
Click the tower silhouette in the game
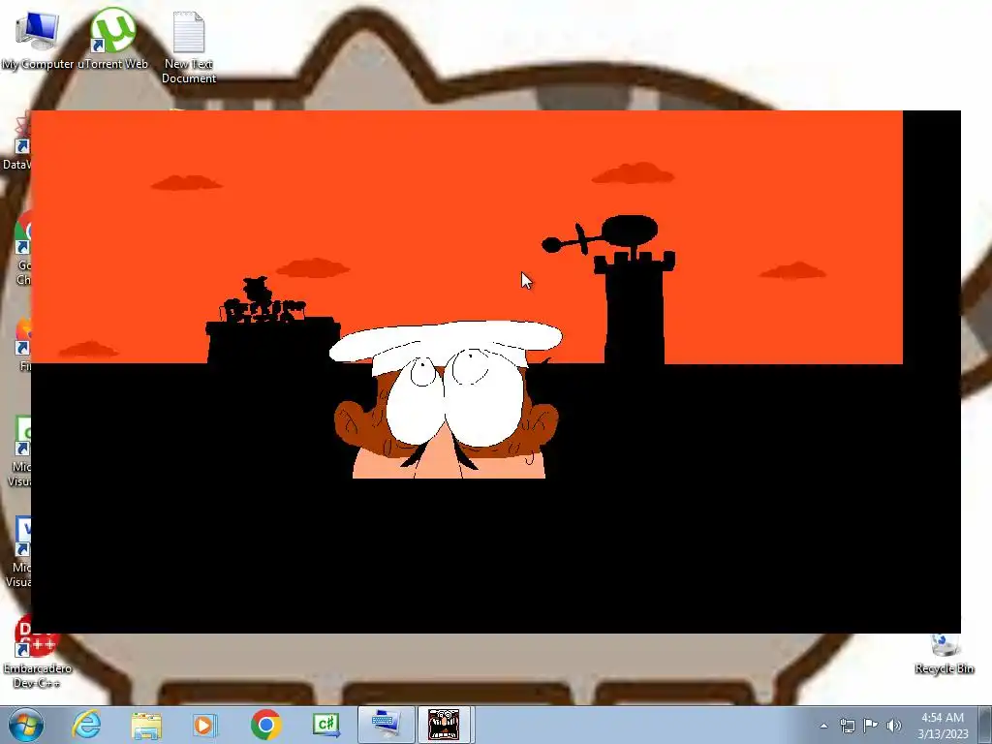click(x=635, y=307)
